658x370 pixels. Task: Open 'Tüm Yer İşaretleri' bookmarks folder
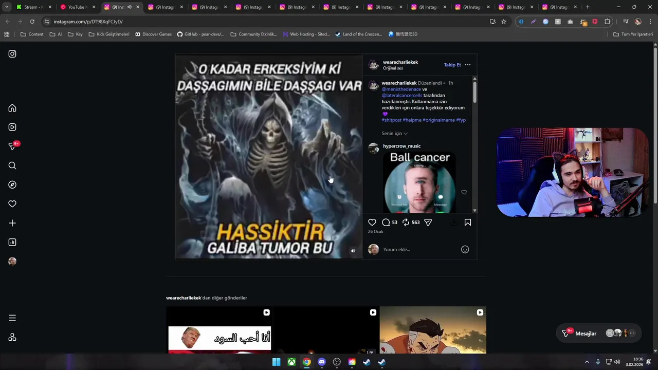coord(633,34)
